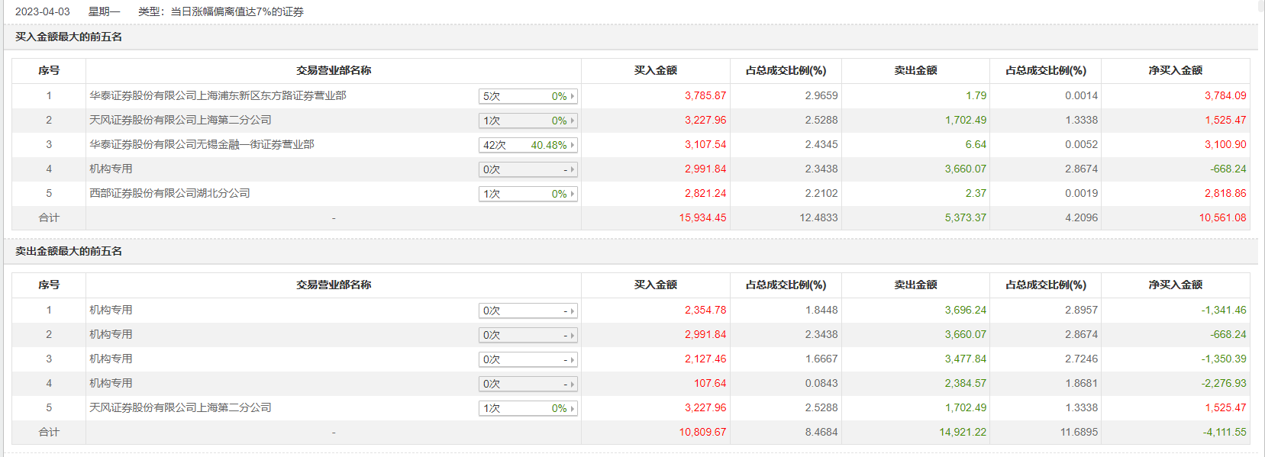This screenshot has width=1265, height=457.
Task: Click 机构专用 in row 3 of the sell table
Action: point(111,359)
